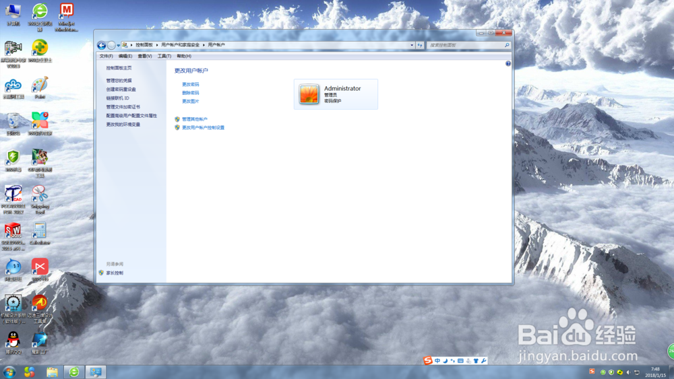
Task: Open the address bar history dropdown arrow
Action: pos(412,45)
